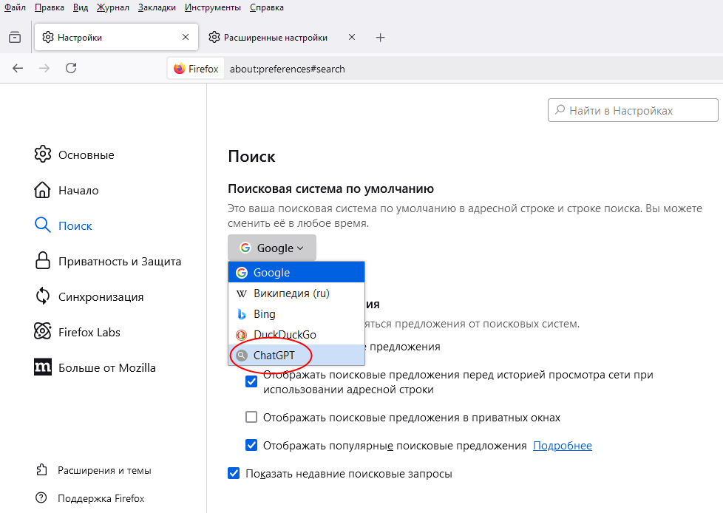723x513 pixels.
Task: Open the Закладки menu
Action: (x=157, y=7)
